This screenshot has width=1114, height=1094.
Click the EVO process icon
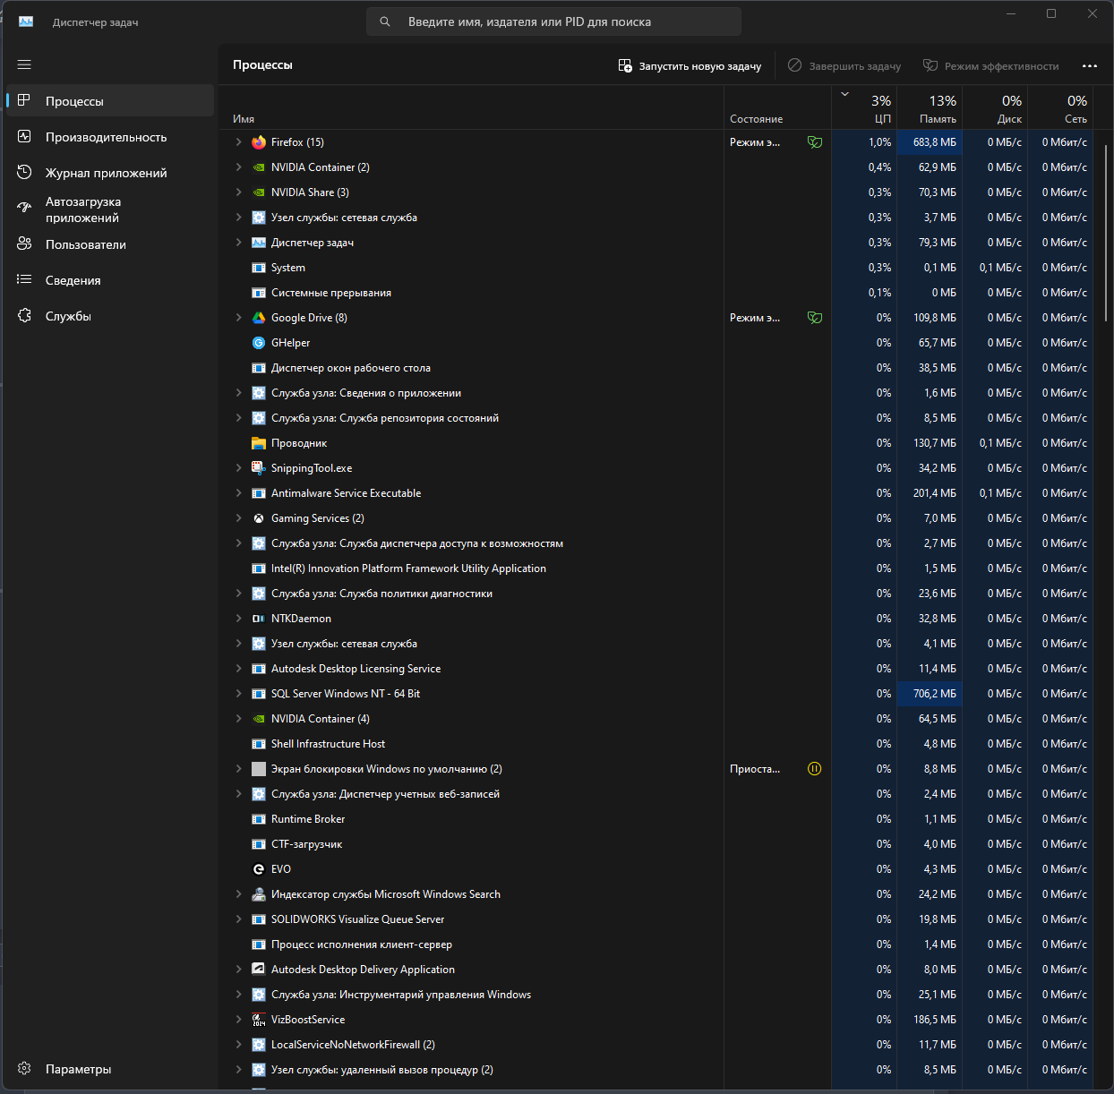pyautogui.click(x=259, y=869)
